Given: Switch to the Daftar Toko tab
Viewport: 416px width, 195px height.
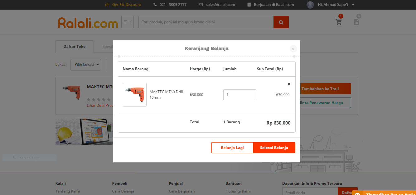Looking at the screenshot, I should click(75, 47).
